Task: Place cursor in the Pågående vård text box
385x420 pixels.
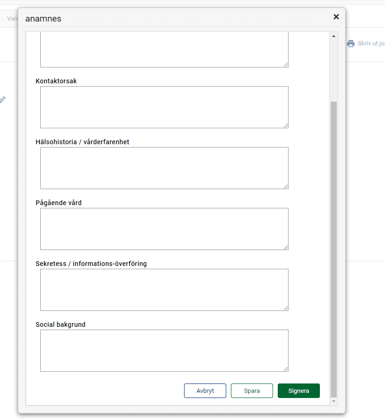Action: point(164,229)
